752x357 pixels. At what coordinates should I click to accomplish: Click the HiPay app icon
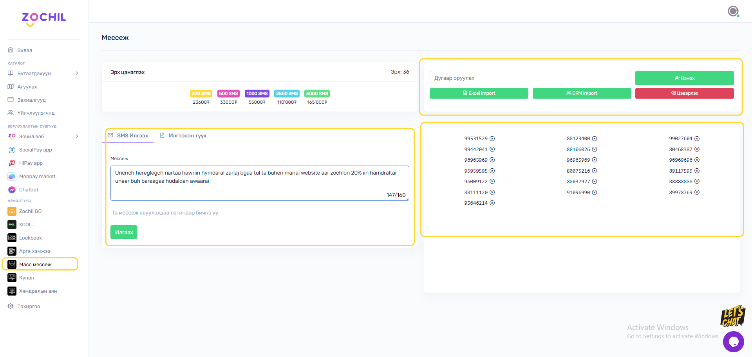click(x=12, y=163)
